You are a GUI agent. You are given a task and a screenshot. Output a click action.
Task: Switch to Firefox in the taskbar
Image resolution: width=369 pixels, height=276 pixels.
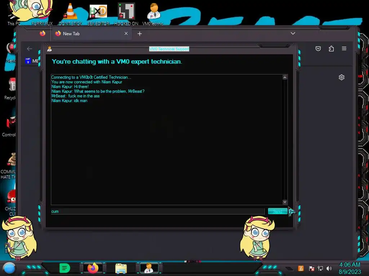(93, 268)
